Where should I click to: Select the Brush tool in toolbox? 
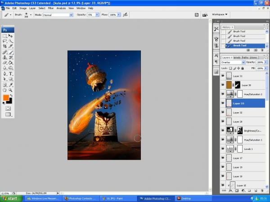10,52
